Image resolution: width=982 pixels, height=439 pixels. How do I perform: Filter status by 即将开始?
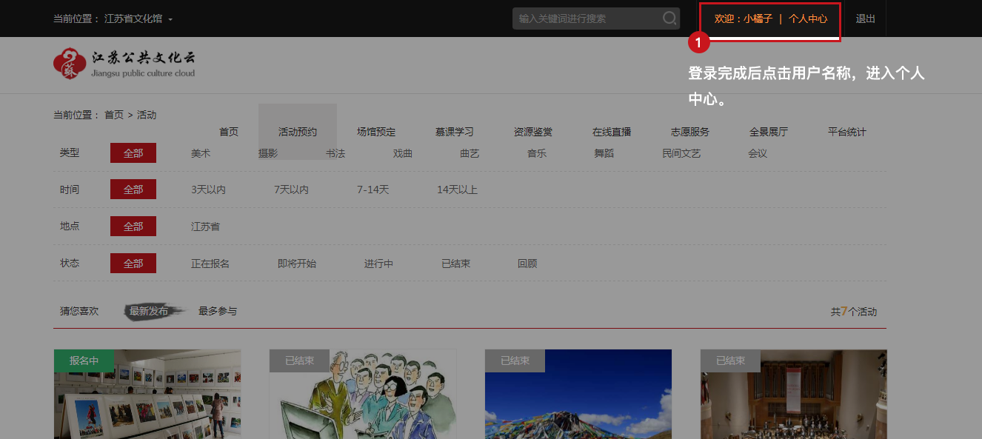click(x=297, y=264)
